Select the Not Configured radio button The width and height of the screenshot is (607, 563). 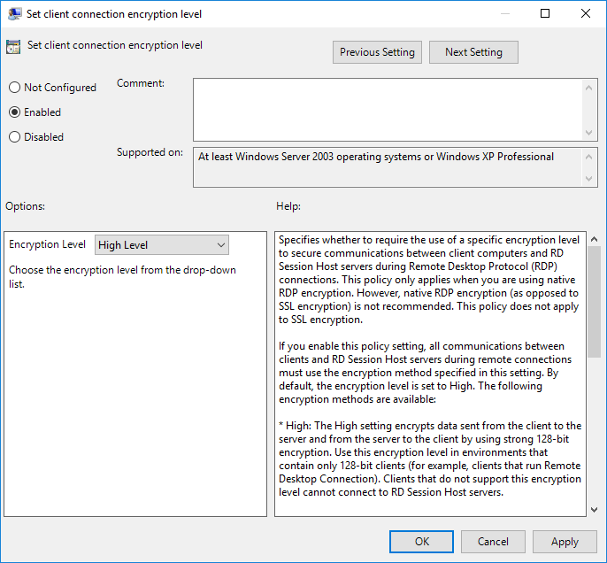click(14, 88)
